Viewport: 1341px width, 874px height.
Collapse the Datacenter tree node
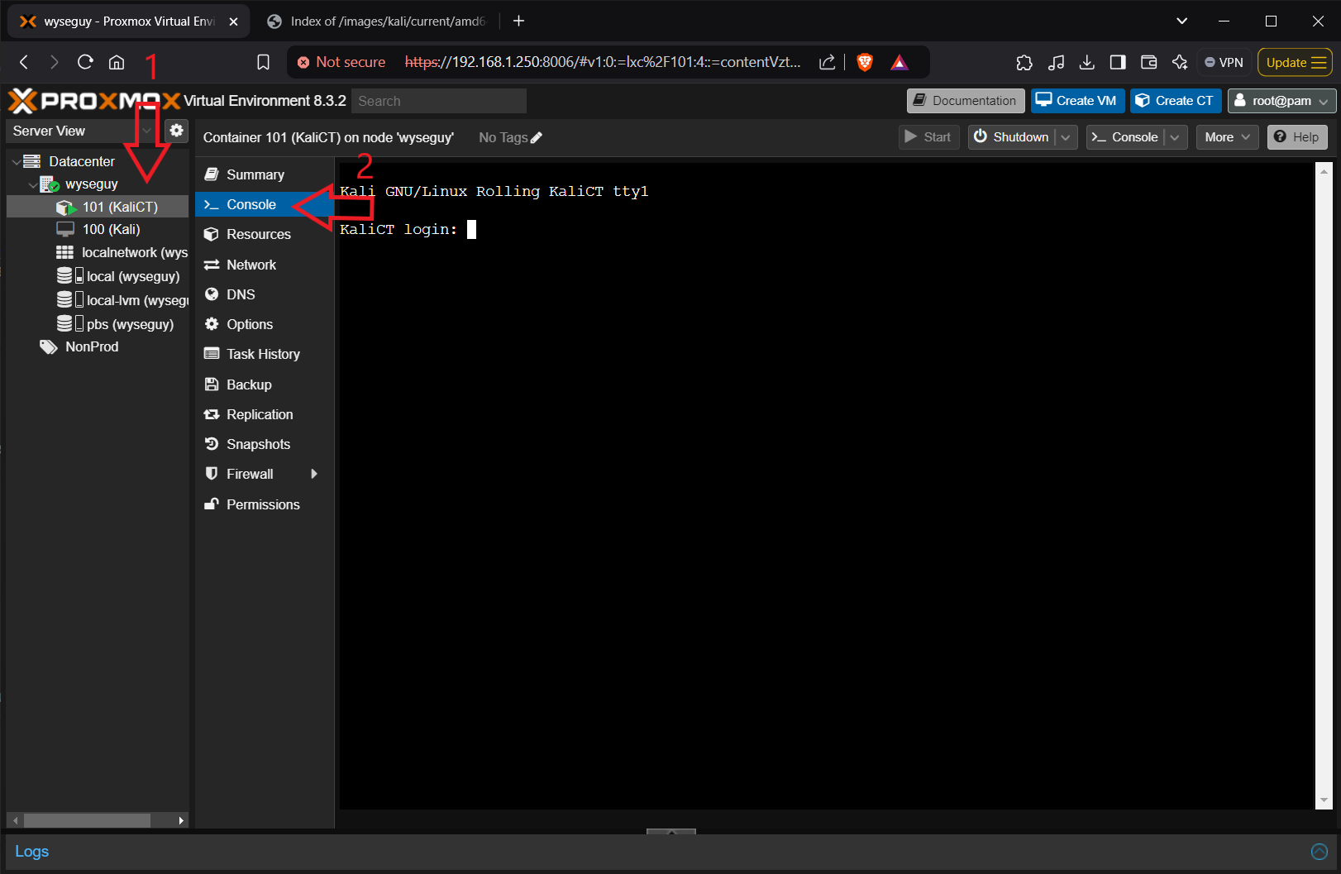(17, 162)
